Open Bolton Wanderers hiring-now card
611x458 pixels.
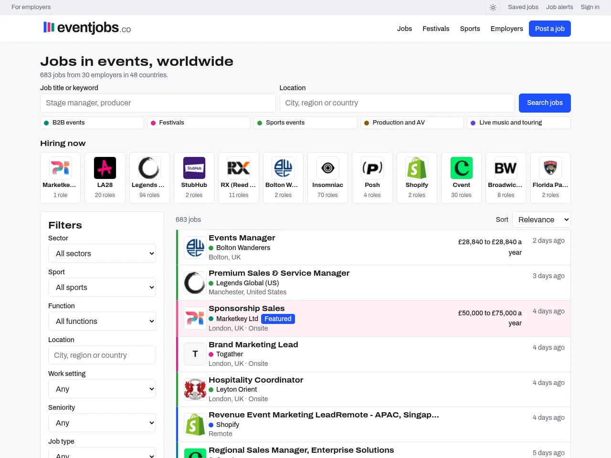pos(283,178)
